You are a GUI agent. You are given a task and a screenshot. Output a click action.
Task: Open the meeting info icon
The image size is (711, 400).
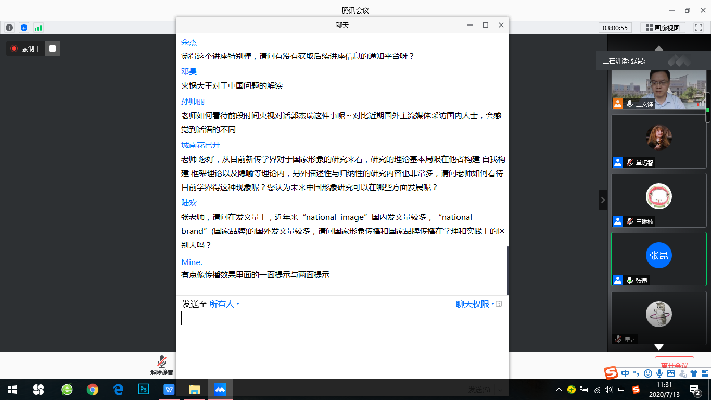pyautogui.click(x=9, y=28)
